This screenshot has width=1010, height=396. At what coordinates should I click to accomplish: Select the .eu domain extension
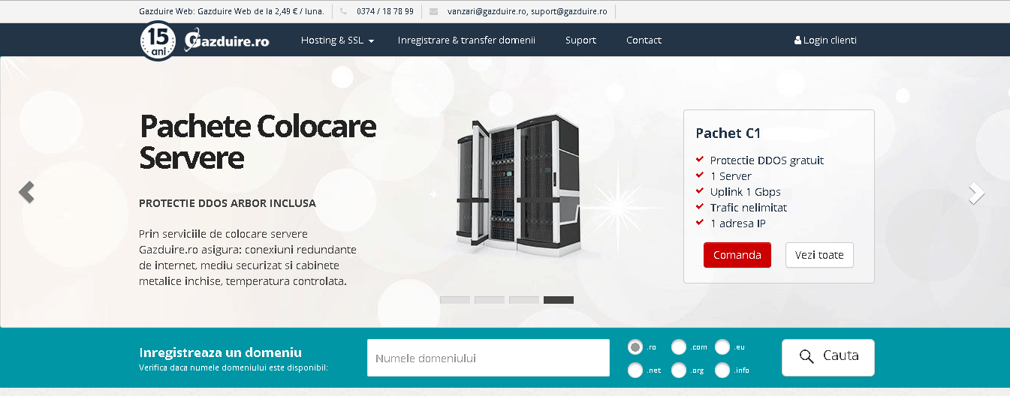click(x=722, y=347)
